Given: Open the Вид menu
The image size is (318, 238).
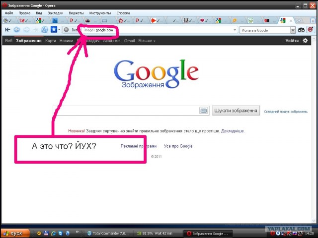Looking at the screenshot, I should (39, 13).
